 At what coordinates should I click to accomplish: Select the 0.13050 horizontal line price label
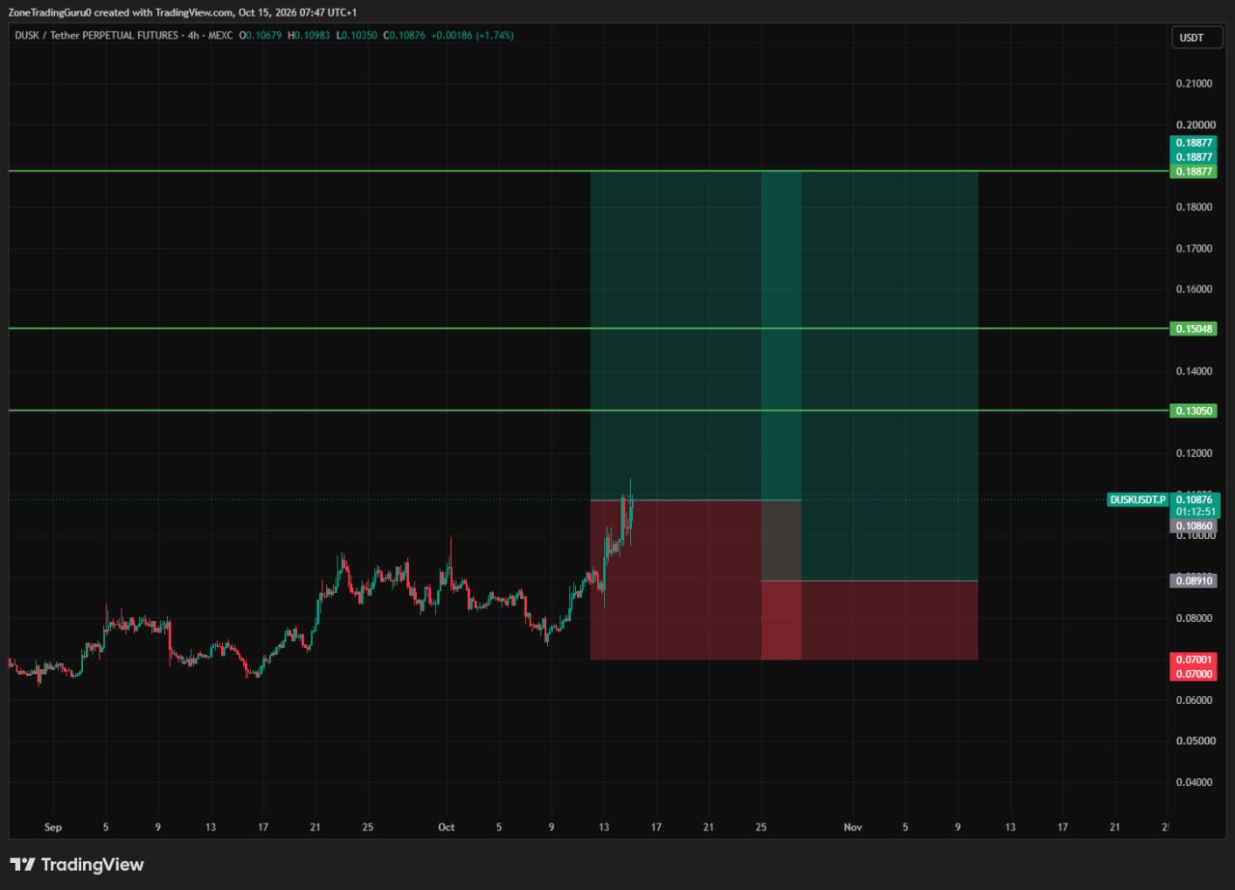1194,411
